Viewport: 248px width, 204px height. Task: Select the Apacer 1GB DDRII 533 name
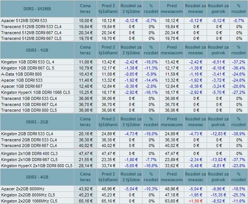click(22, 80)
